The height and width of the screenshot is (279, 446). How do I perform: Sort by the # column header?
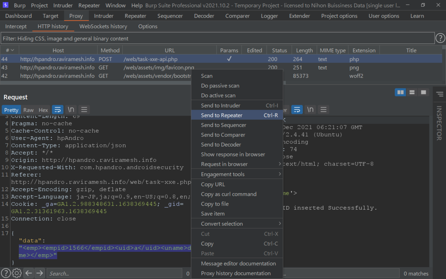tap(10, 50)
